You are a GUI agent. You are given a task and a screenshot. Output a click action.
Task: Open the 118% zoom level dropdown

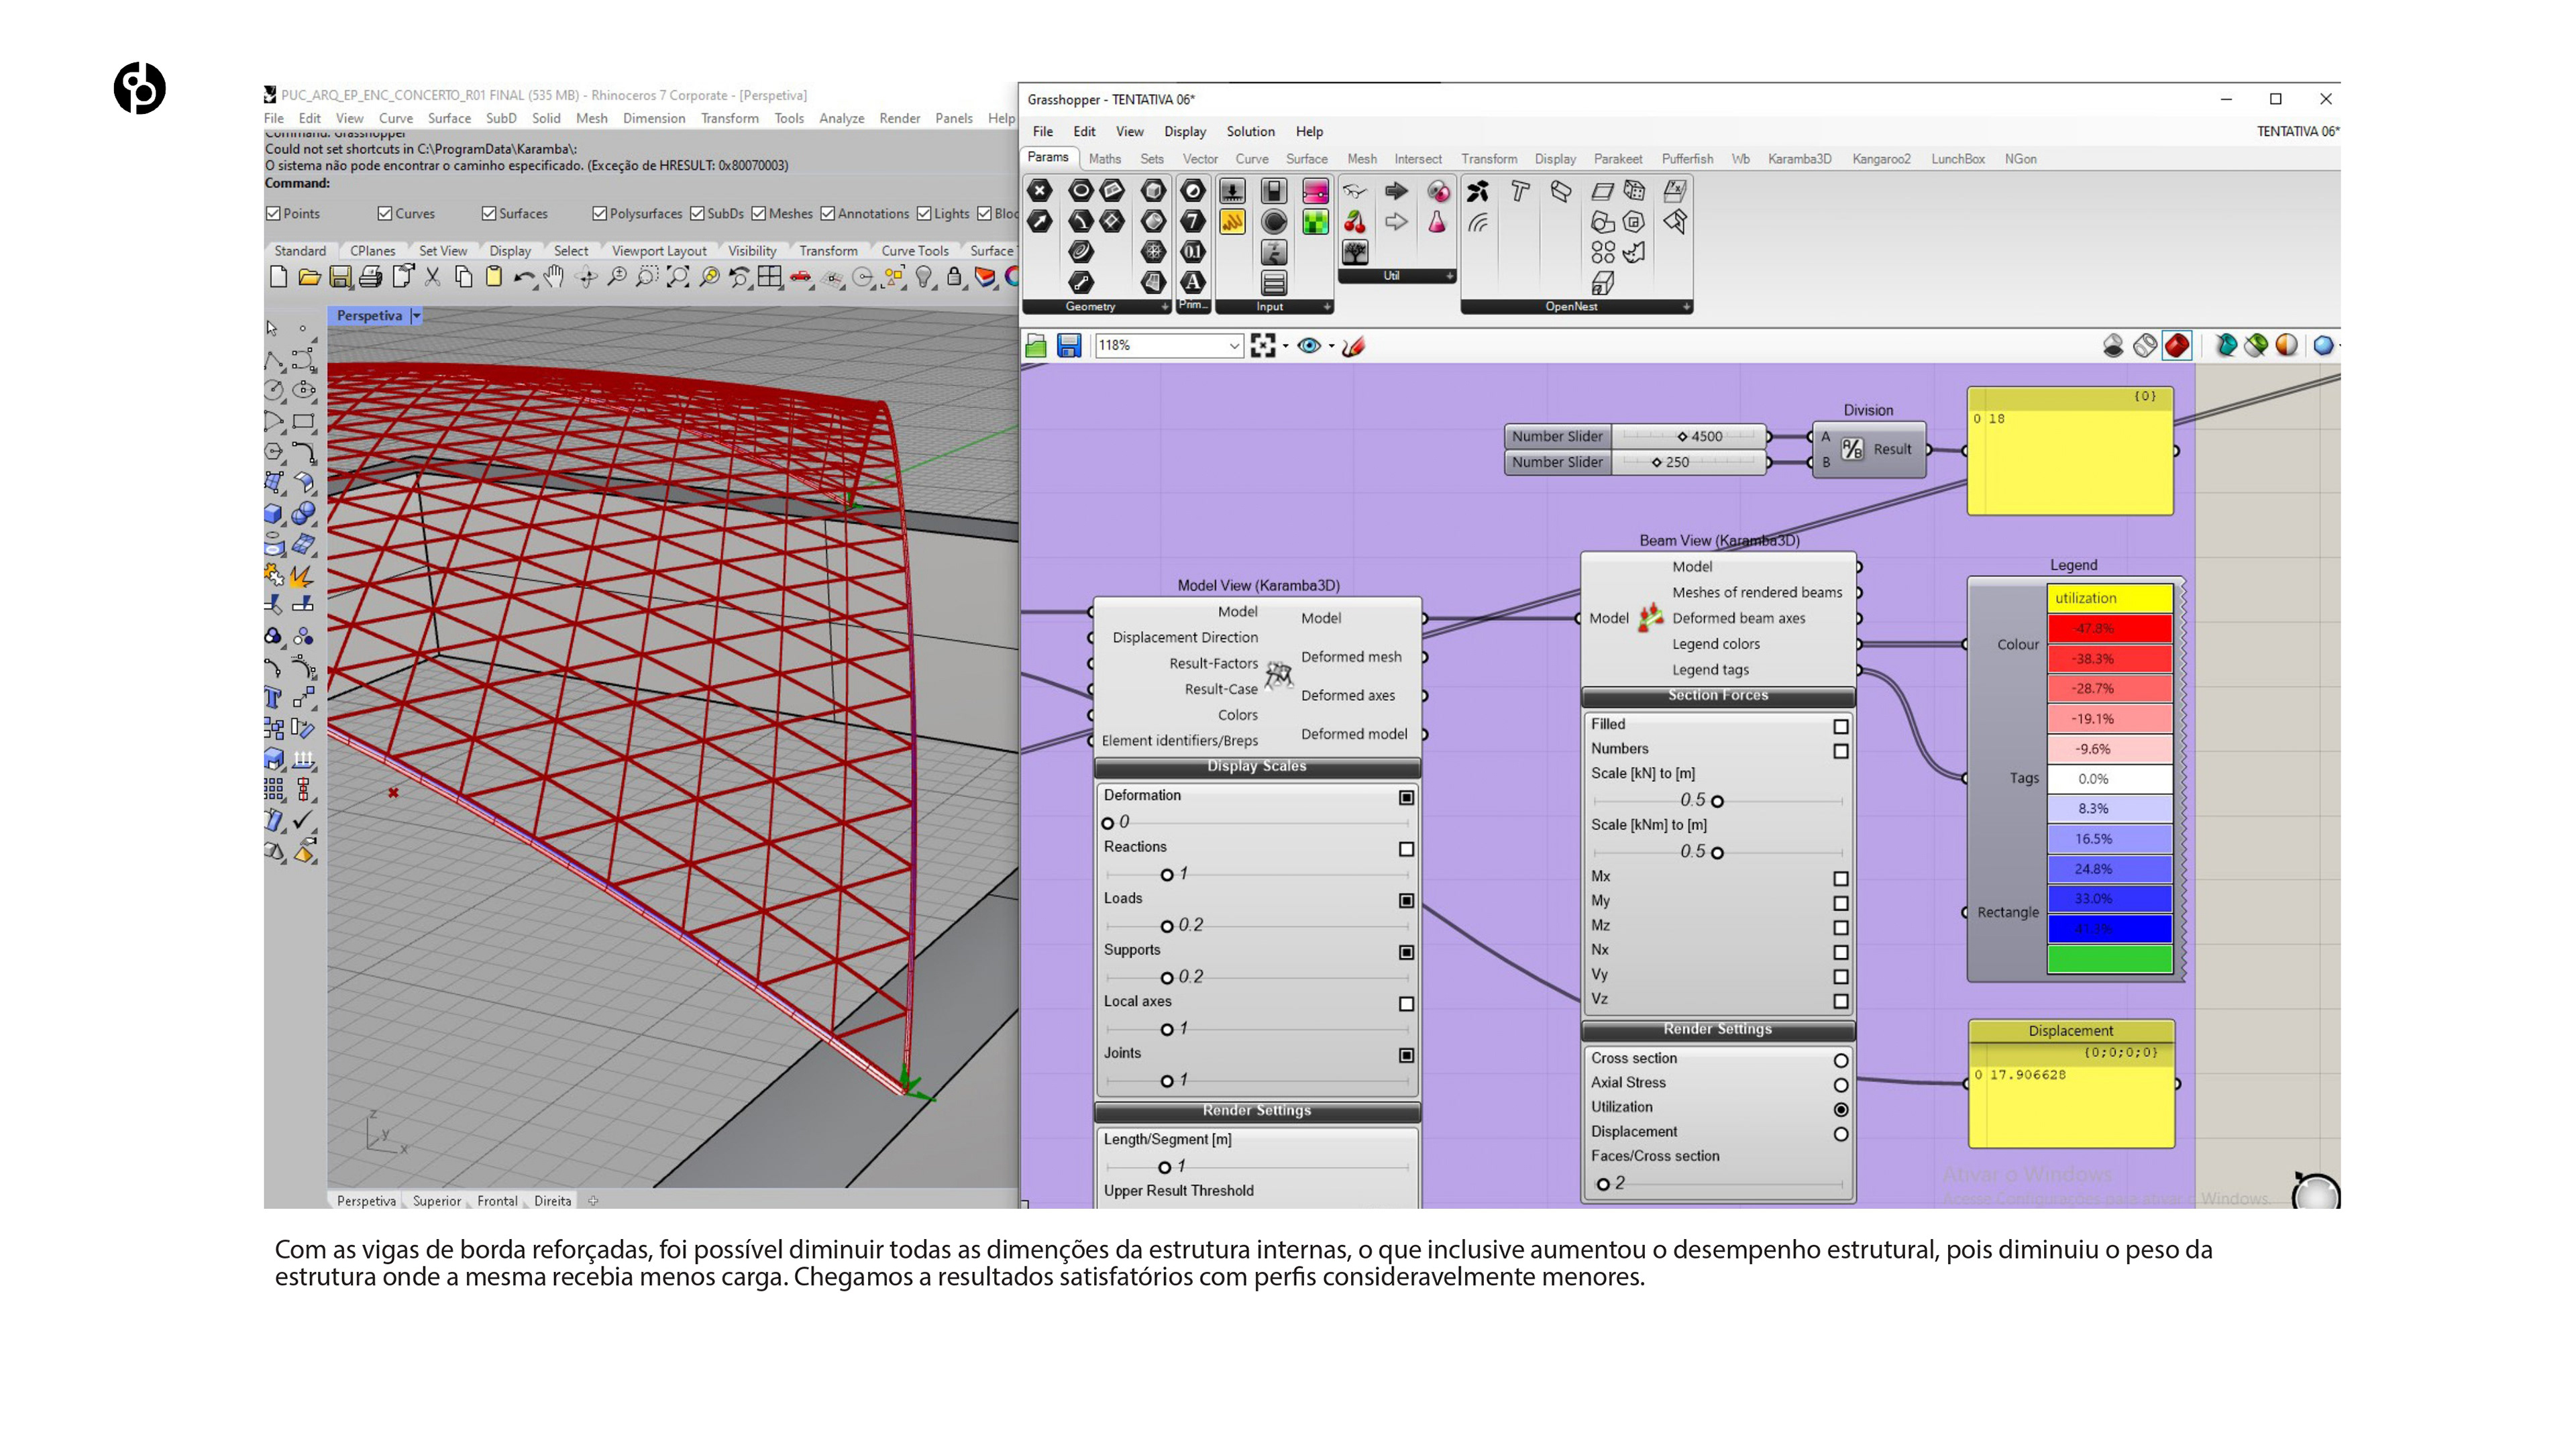coord(1234,346)
